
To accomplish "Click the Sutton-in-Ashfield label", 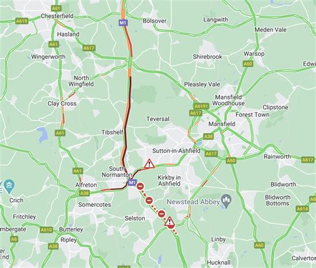I will (x=176, y=151).
